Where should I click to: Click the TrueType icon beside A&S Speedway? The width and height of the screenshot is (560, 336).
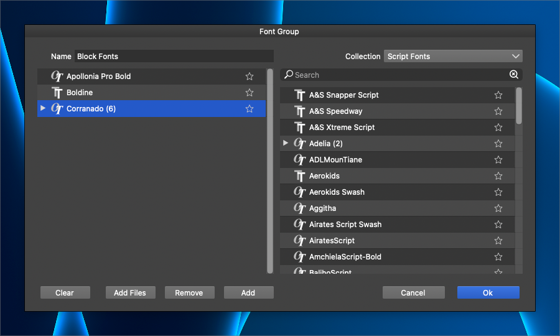300,111
